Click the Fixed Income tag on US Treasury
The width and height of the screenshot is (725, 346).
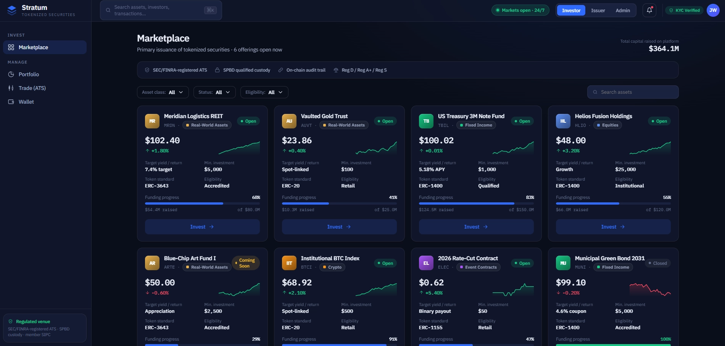[476, 125]
